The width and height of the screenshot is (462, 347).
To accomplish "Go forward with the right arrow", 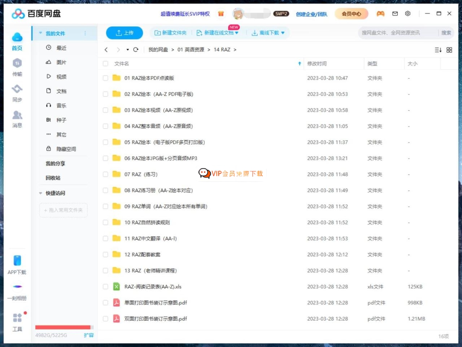I will pyautogui.click(x=118, y=50).
